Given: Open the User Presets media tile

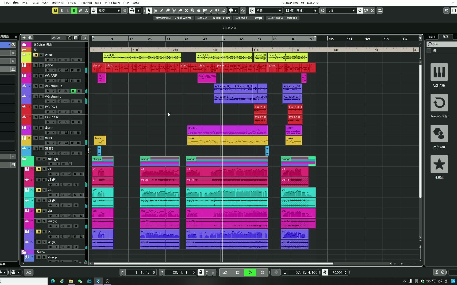Looking at the screenshot, I should click(x=439, y=133).
